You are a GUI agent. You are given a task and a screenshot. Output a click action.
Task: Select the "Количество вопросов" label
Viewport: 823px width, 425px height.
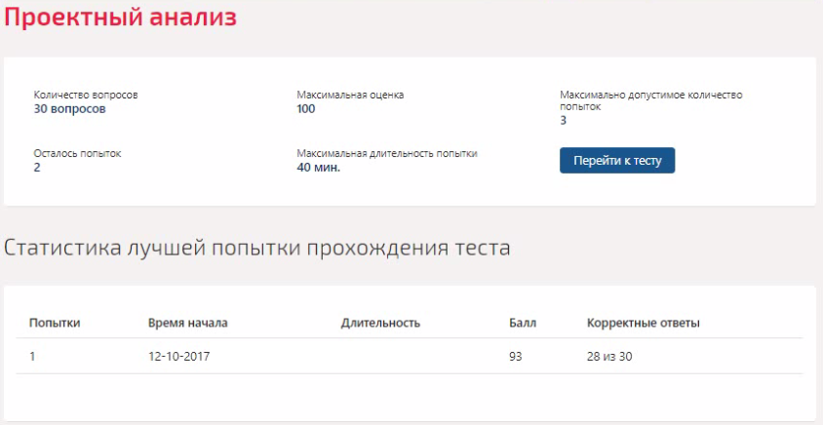(x=86, y=96)
